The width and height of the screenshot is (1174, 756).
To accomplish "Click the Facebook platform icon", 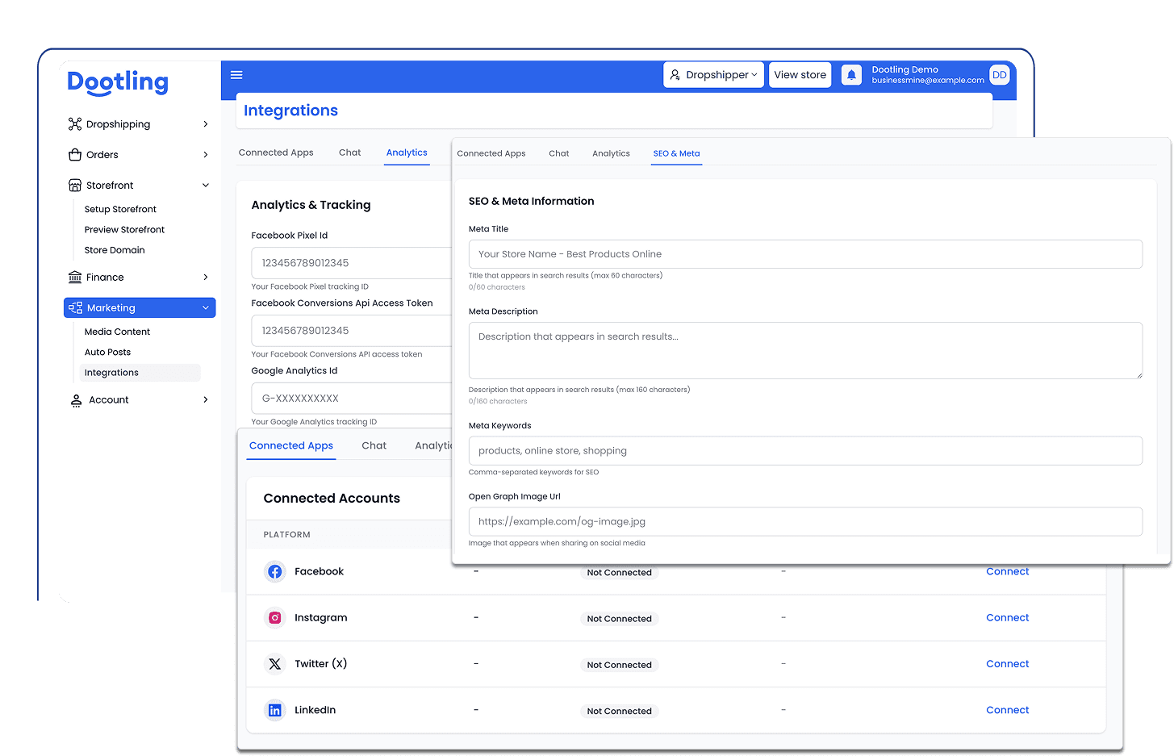I will coord(275,571).
